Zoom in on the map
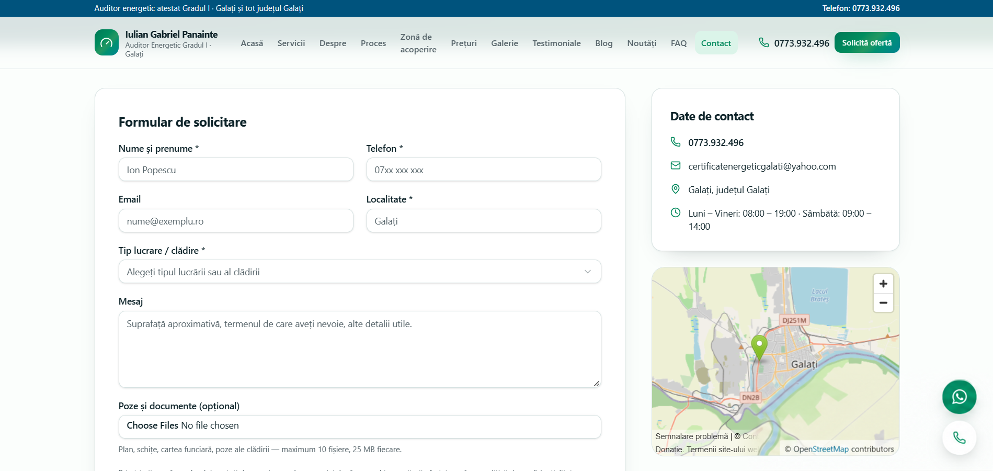Image resolution: width=993 pixels, height=471 pixels. [x=883, y=284]
